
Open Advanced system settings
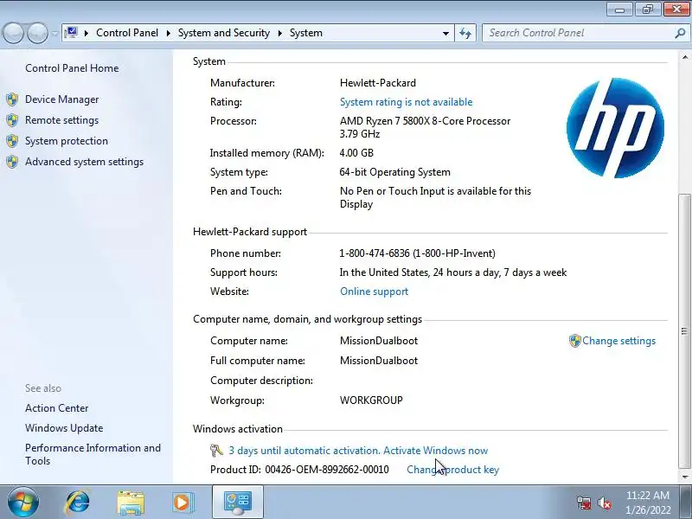pyautogui.click(x=84, y=162)
